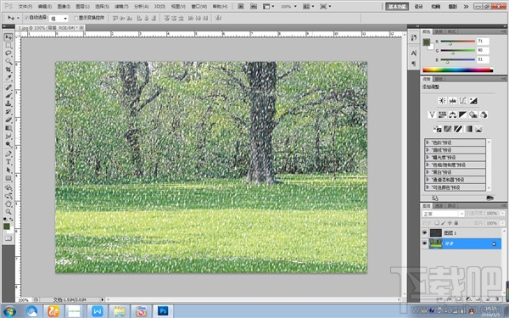Image resolution: width=509 pixels, height=318 pixels.
Task: Select the Gradient tool
Action: pos(8,128)
